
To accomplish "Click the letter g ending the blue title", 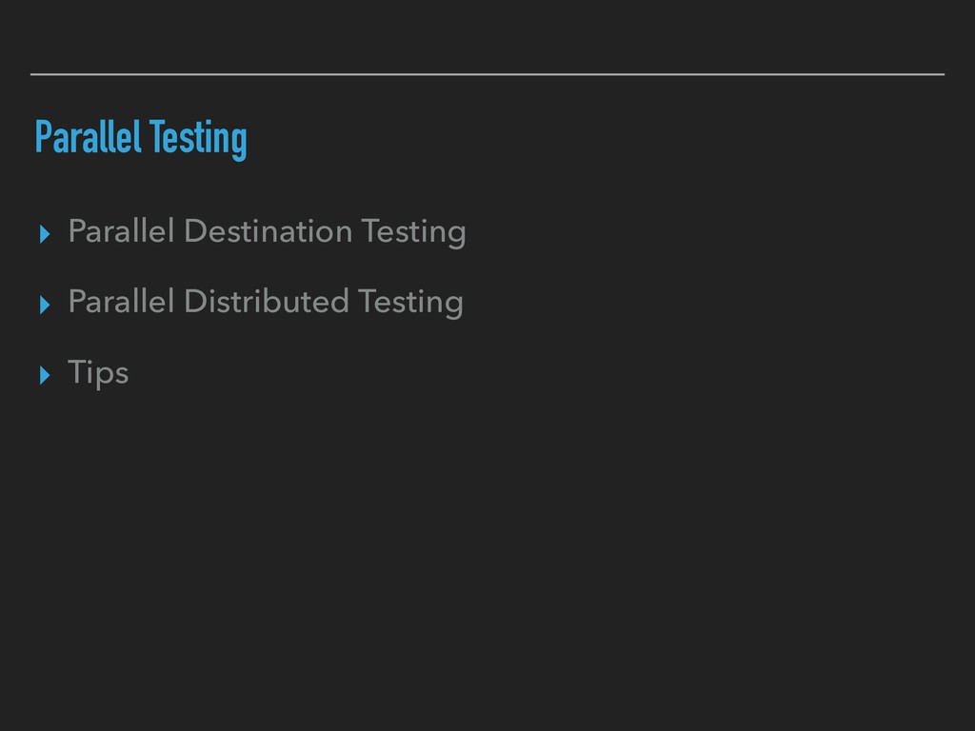I will (240, 145).
